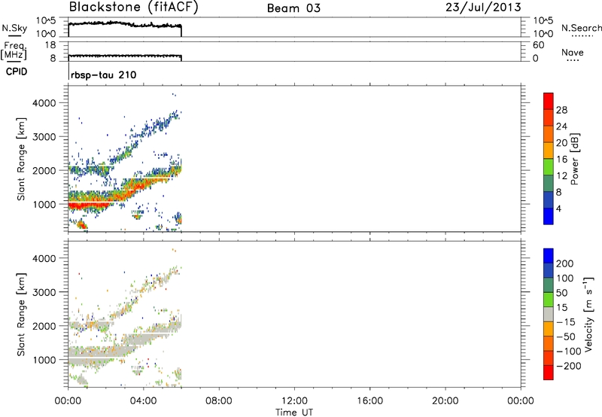Screen dimensions: 602x417
Task: Click the 'CPID' label
Action: (x=17, y=72)
